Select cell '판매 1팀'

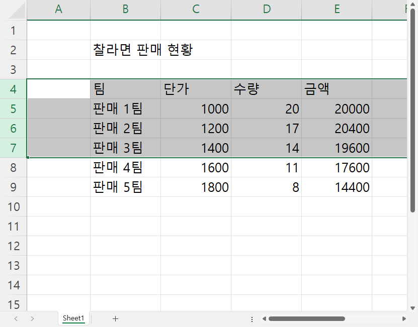[126, 108]
